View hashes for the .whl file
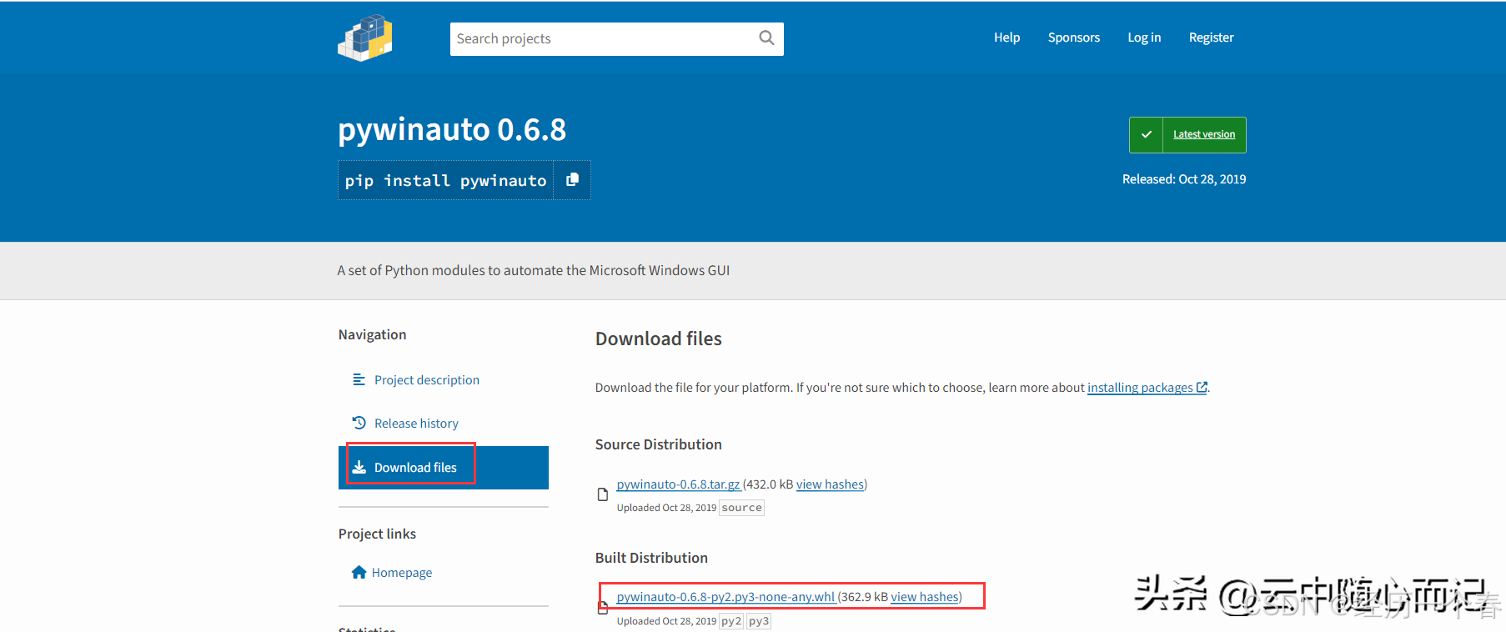The height and width of the screenshot is (632, 1506). [x=925, y=596]
